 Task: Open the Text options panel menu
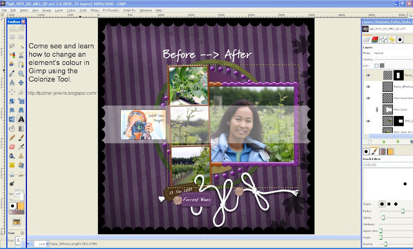click(x=22, y=233)
